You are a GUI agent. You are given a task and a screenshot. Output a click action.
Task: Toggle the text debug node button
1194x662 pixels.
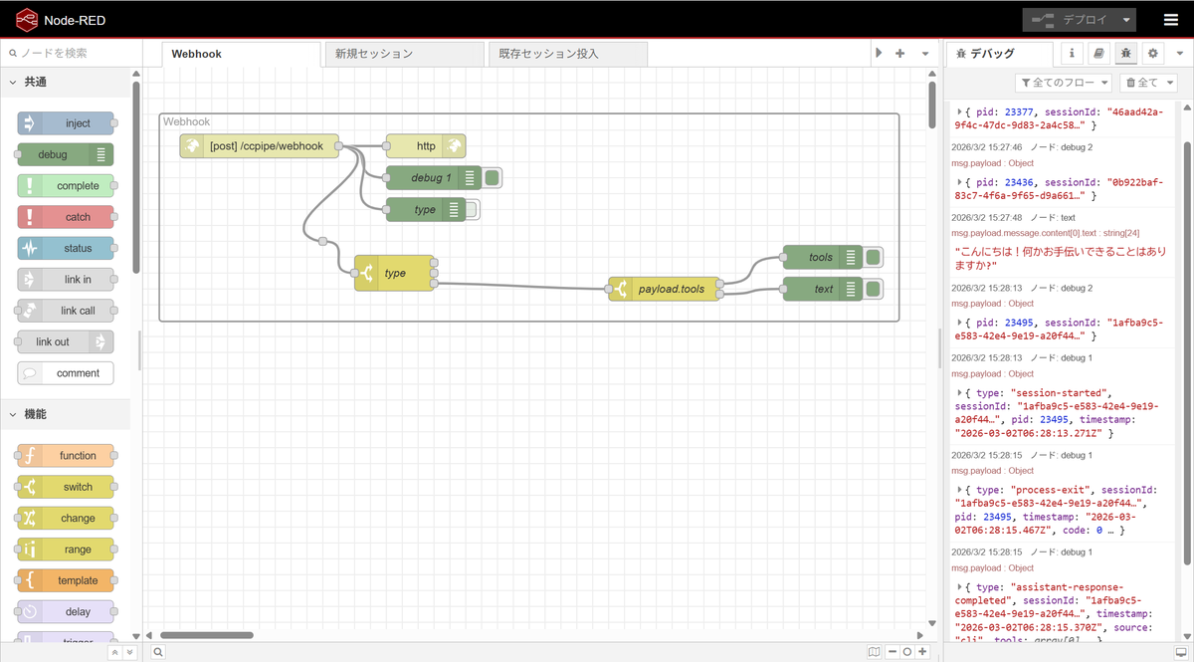874,289
